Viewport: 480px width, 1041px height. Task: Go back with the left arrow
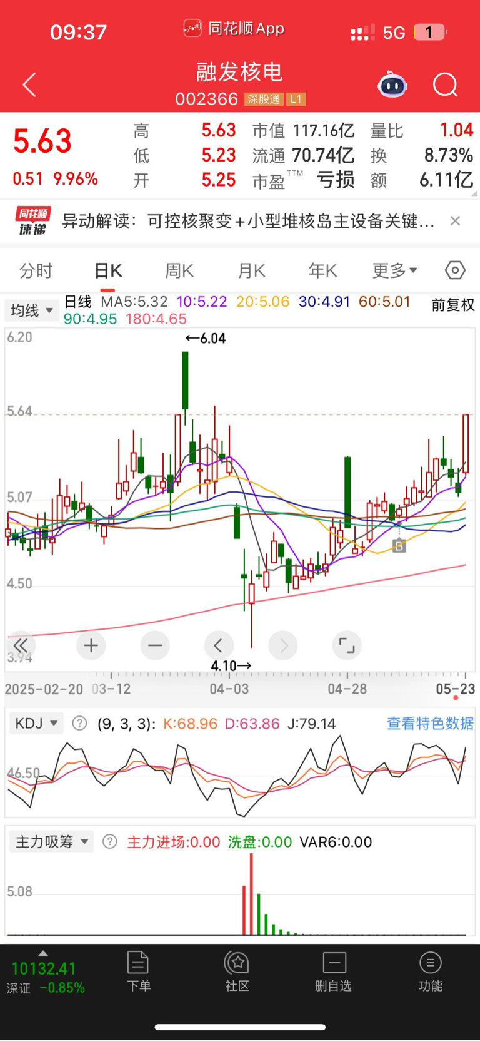(x=29, y=85)
